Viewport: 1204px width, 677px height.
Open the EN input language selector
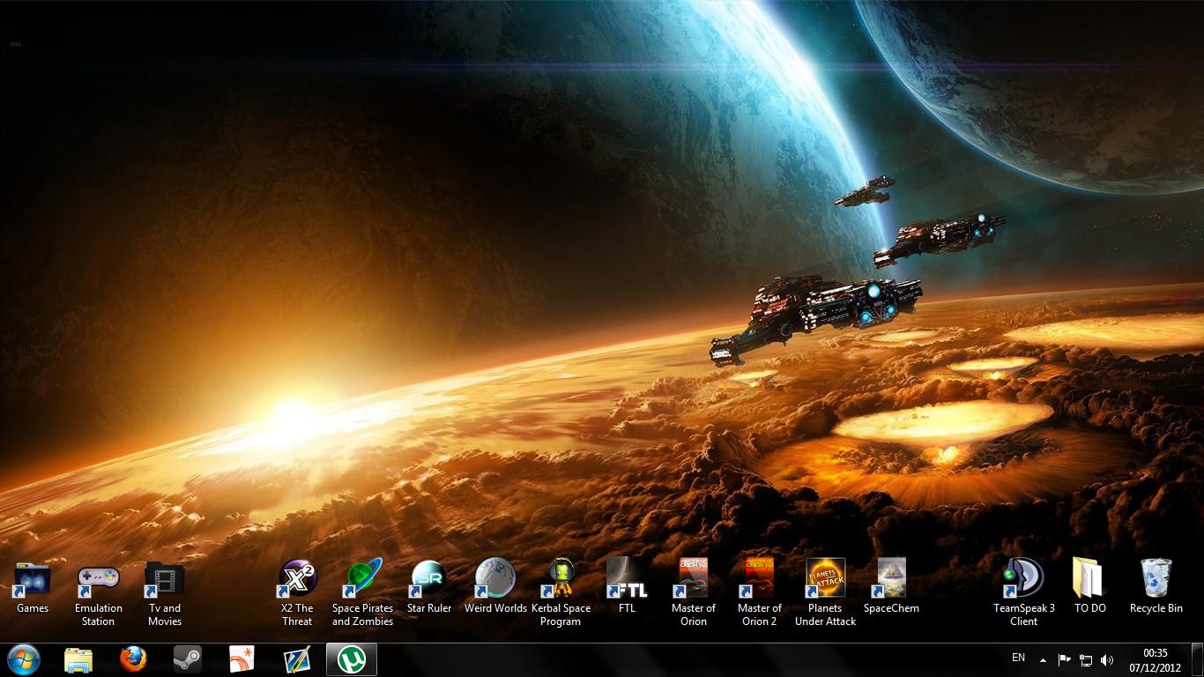pyautogui.click(x=1018, y=658)
